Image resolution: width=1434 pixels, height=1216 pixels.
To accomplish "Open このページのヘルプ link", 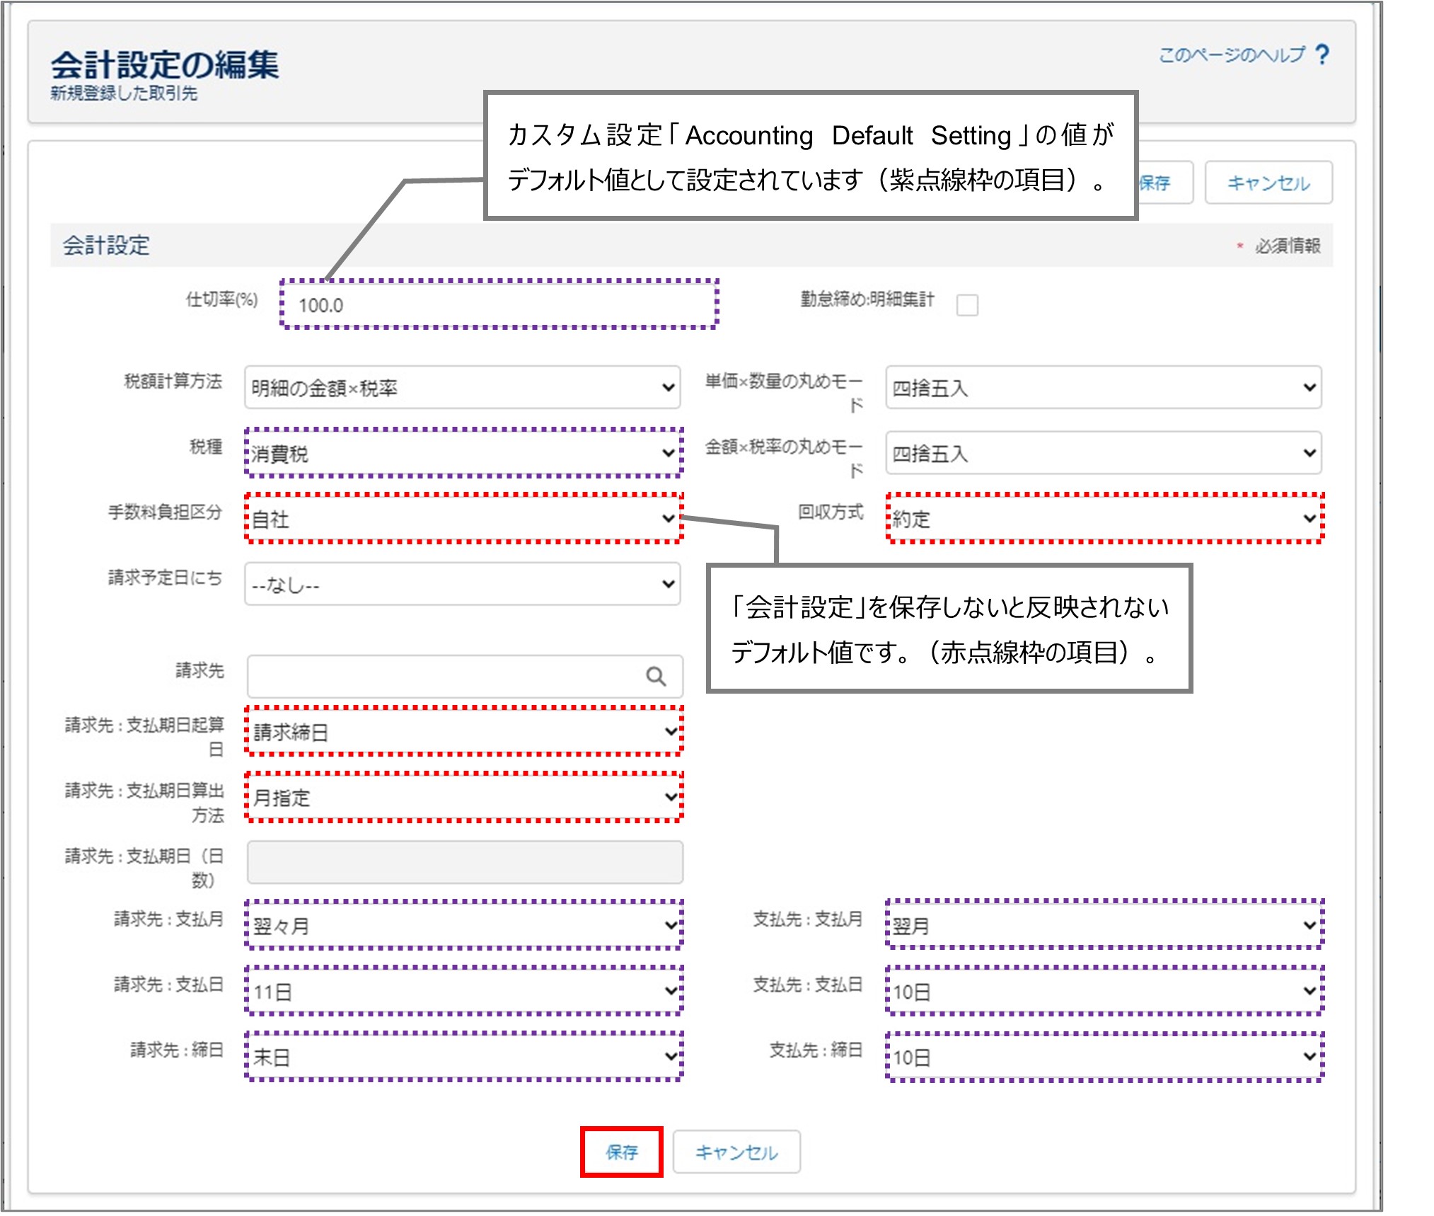I will point(1231,55).
